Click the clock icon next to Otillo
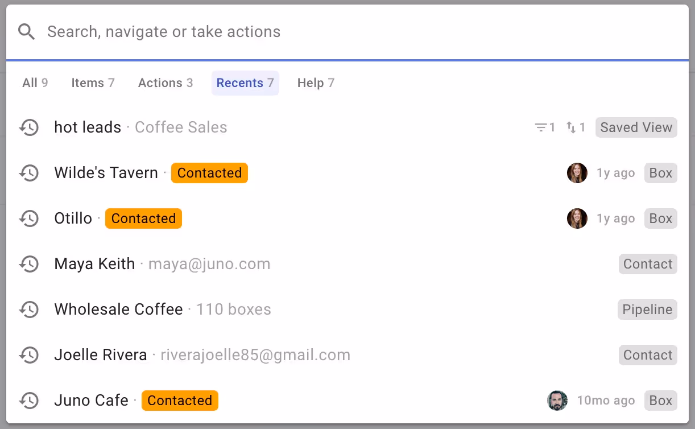695x429 pixels. (x=29, y=218)
